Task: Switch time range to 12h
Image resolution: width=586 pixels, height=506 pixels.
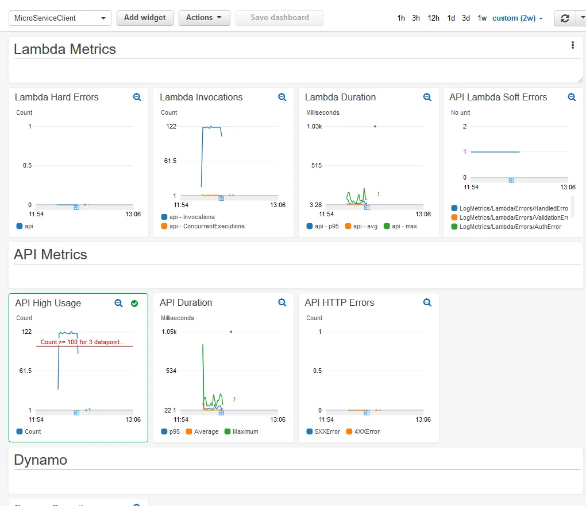Action: click(x=433, y=18)
